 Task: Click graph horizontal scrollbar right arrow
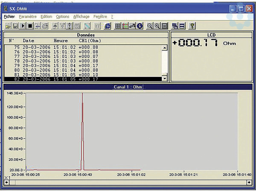click(248, 183)
